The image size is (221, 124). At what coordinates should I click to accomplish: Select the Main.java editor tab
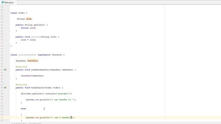click(x=9, y=2)
